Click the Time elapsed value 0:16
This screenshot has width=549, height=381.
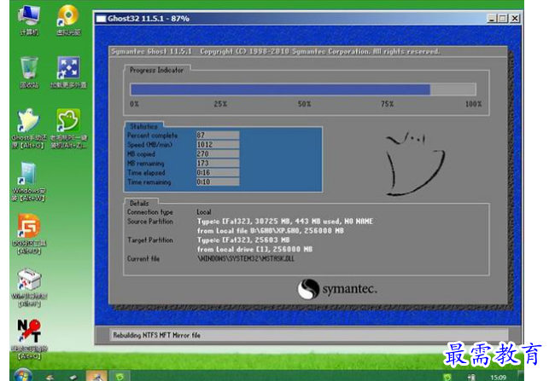218,173
